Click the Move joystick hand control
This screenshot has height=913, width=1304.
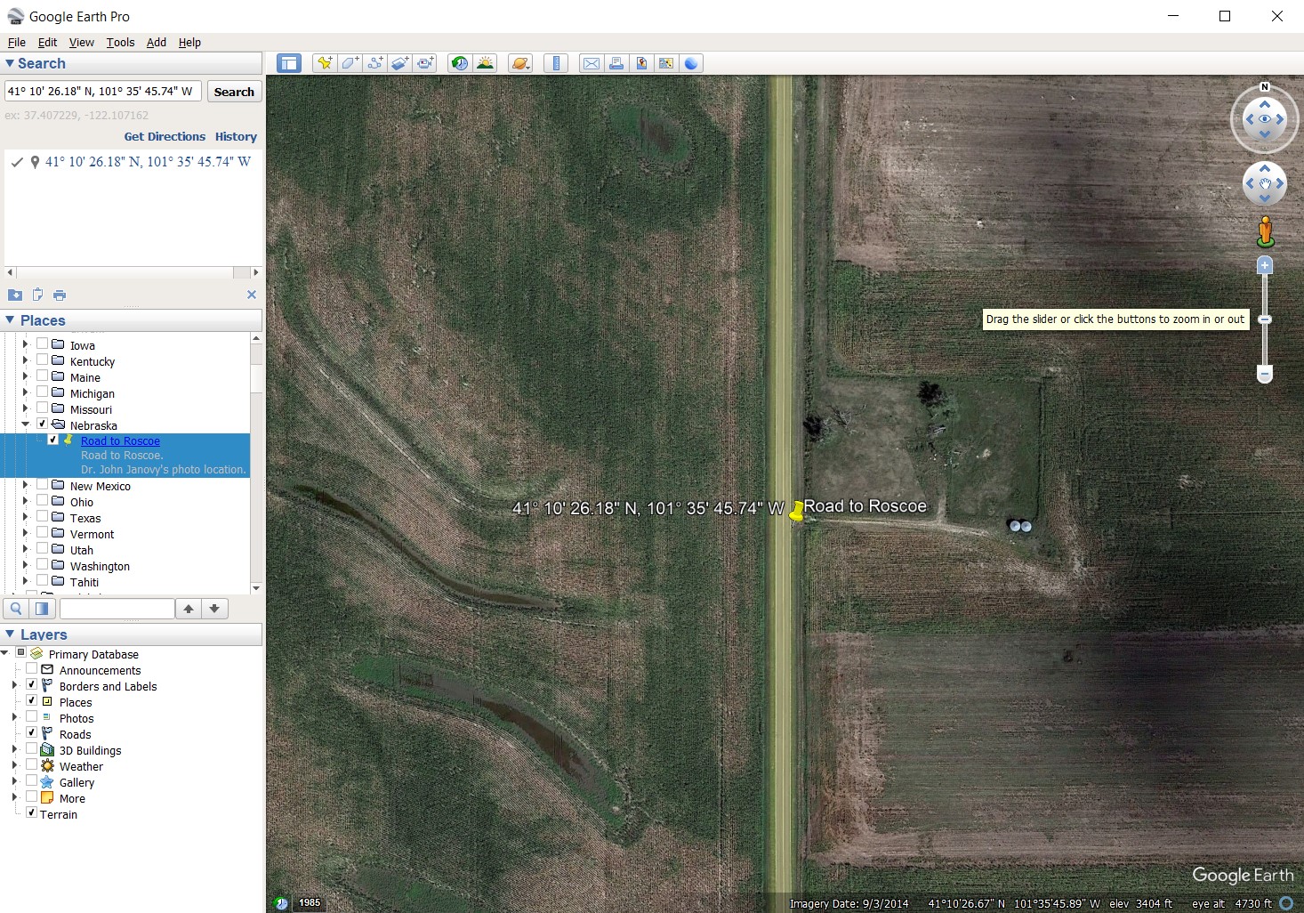(1265, 184)
